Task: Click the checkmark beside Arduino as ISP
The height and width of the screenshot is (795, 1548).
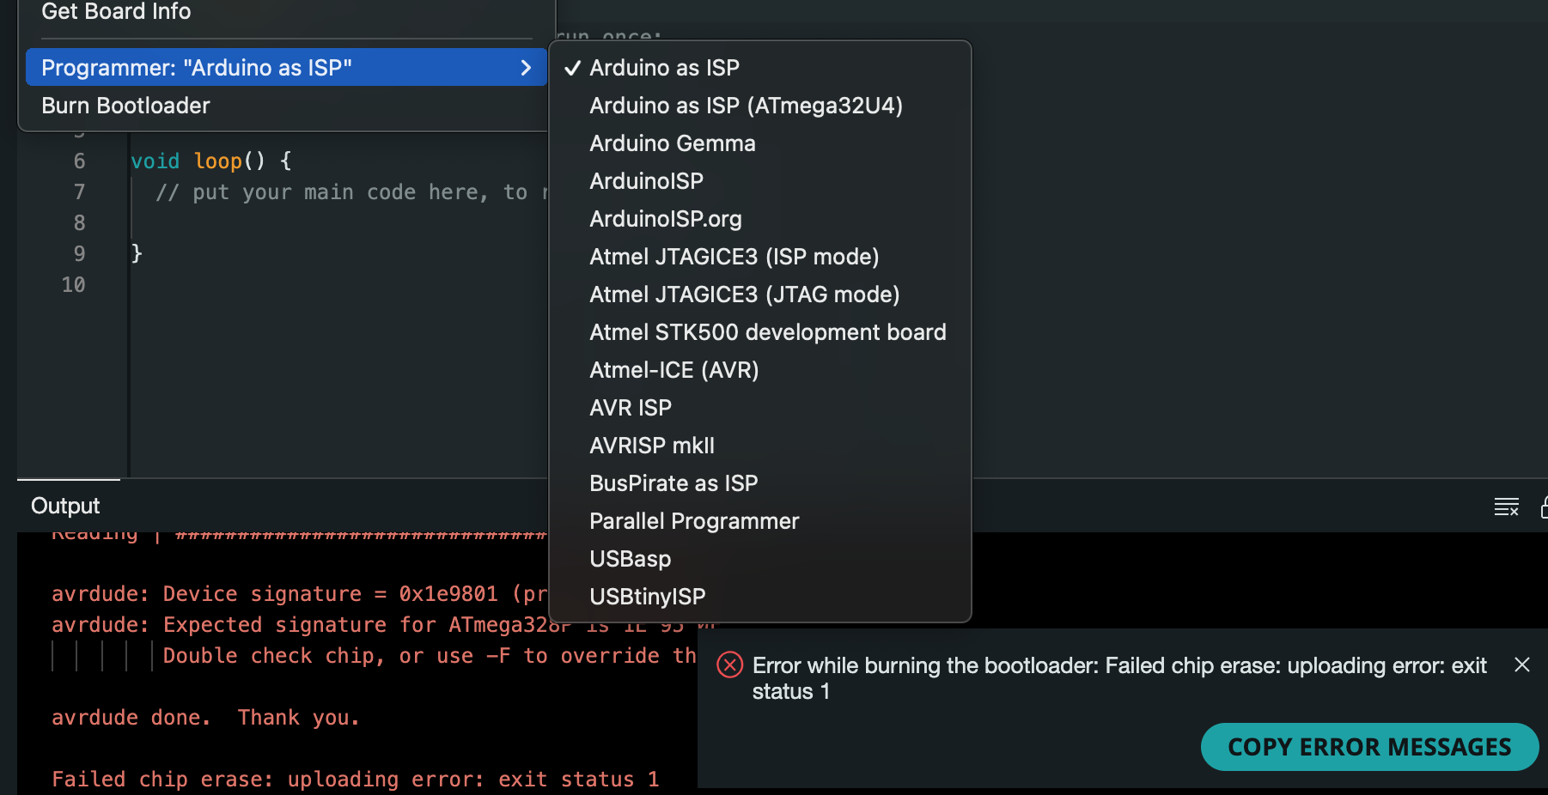Action: [x=572, y=68]
